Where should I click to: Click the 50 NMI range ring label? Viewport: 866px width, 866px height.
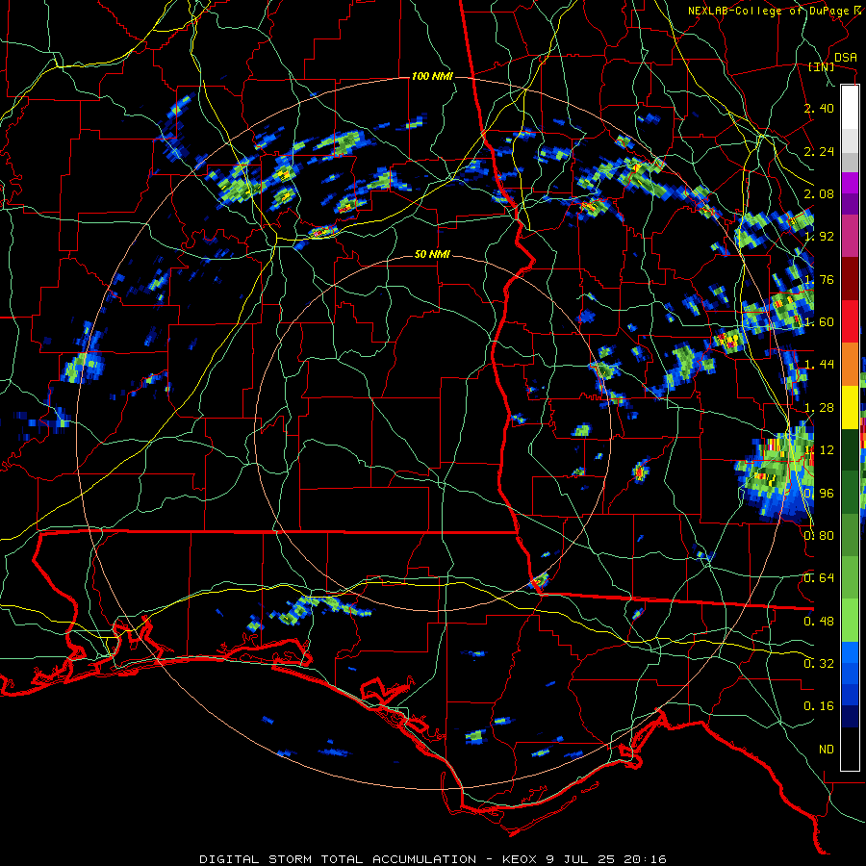(x=432, y=254)
